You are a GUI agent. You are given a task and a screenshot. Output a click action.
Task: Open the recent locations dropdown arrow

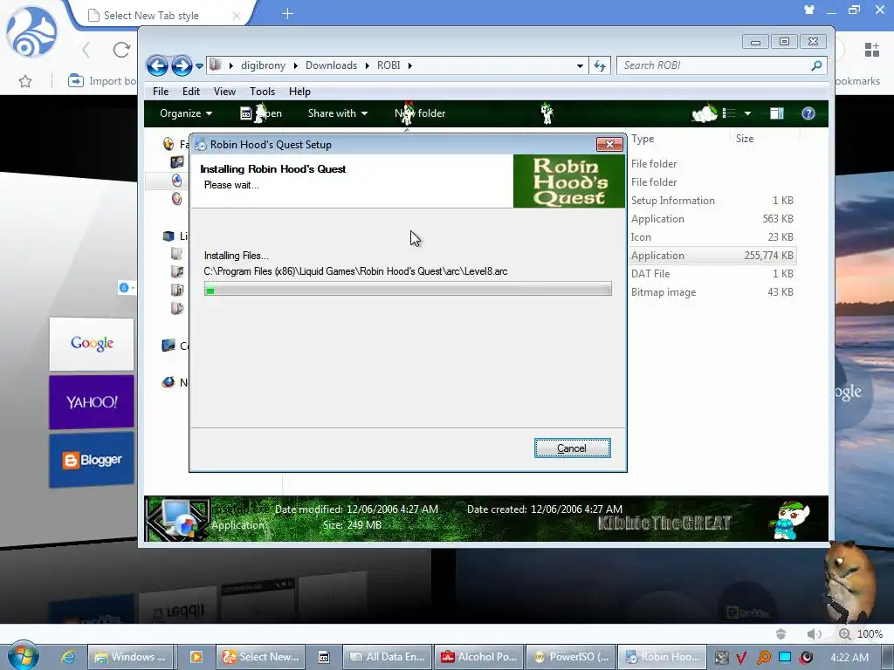(x=199, y=66)
